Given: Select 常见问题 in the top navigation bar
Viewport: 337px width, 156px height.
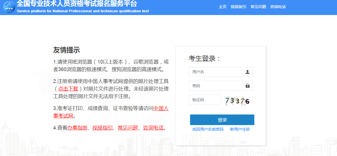Looking at the screenshot, I should [x=258, y=7].
